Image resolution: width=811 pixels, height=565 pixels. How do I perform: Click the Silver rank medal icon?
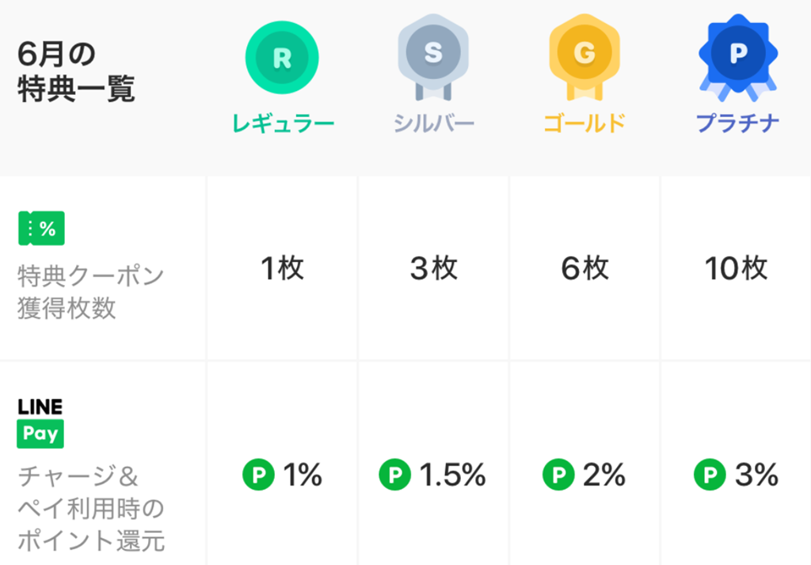point(433,57)
